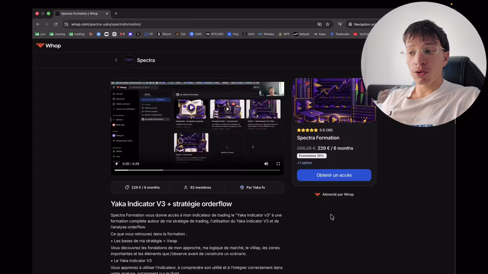Click the Spectra logo avatar
488x274 pixels.
click(x=129, y=60)
